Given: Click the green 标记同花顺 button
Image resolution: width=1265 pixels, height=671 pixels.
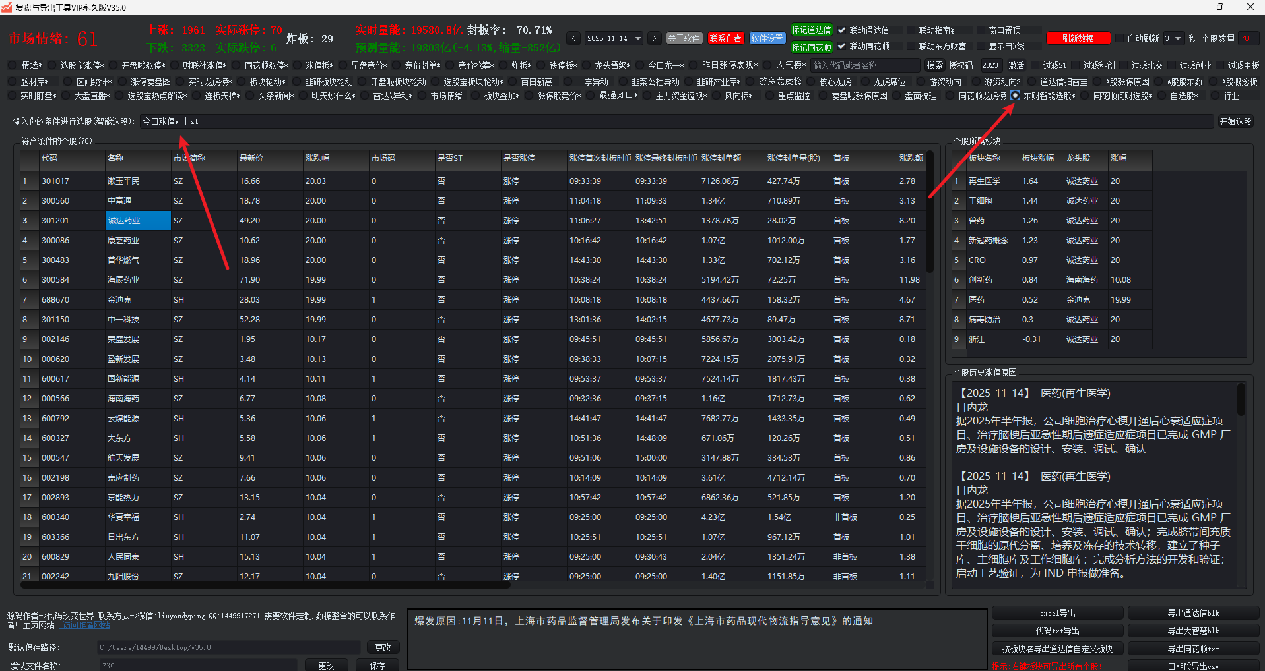Looking at the screenshot, I should [812, 47].
